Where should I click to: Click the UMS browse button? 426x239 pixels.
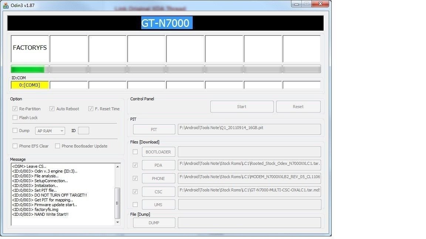point(158,205)
